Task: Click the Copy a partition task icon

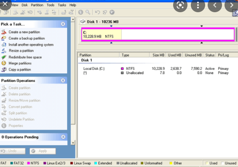Action: point(4,69)
